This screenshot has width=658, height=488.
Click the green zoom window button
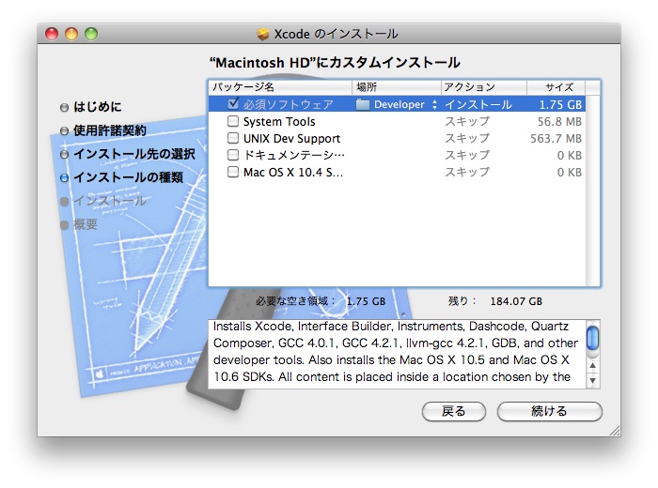tap(91, 34)
